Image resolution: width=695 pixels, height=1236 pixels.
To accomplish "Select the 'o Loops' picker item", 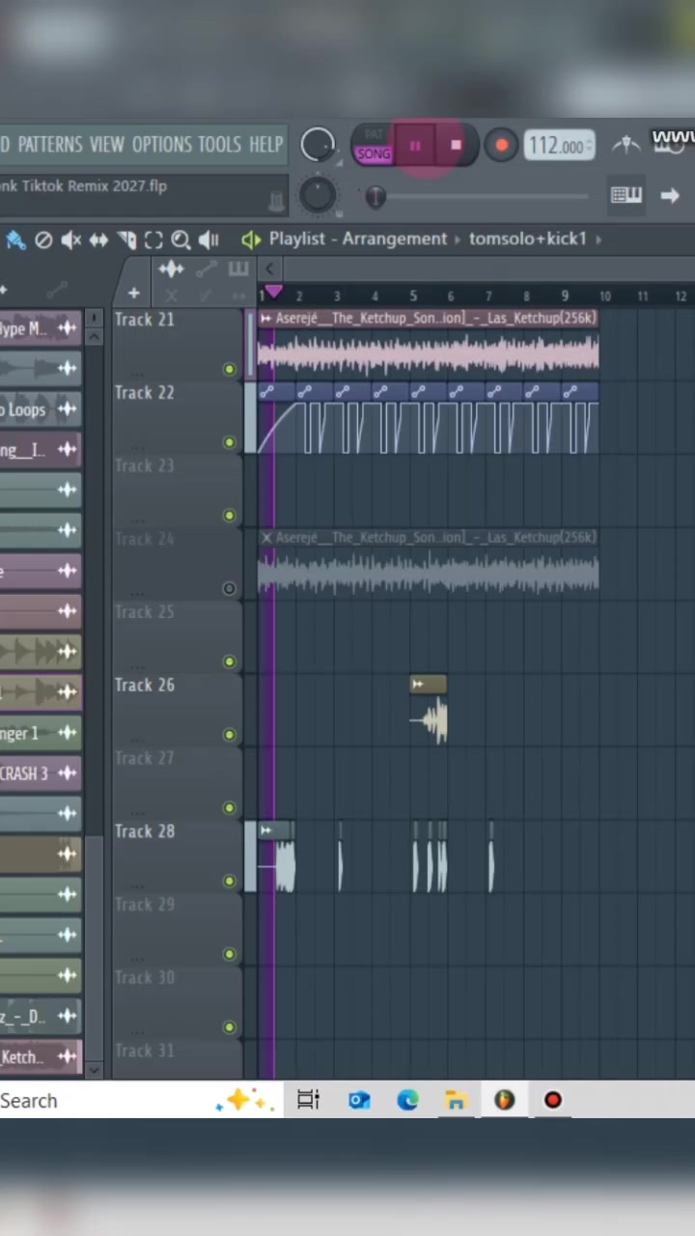I will pos(41,409).
